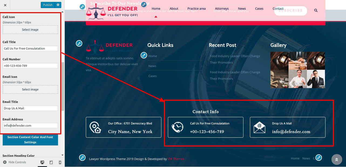This screenshot has width=346, height=167.
Task: Switch to tablet preview device icon
Action: 51,162
